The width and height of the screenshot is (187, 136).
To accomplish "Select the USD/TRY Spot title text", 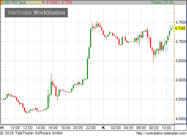I will point(14,3).
